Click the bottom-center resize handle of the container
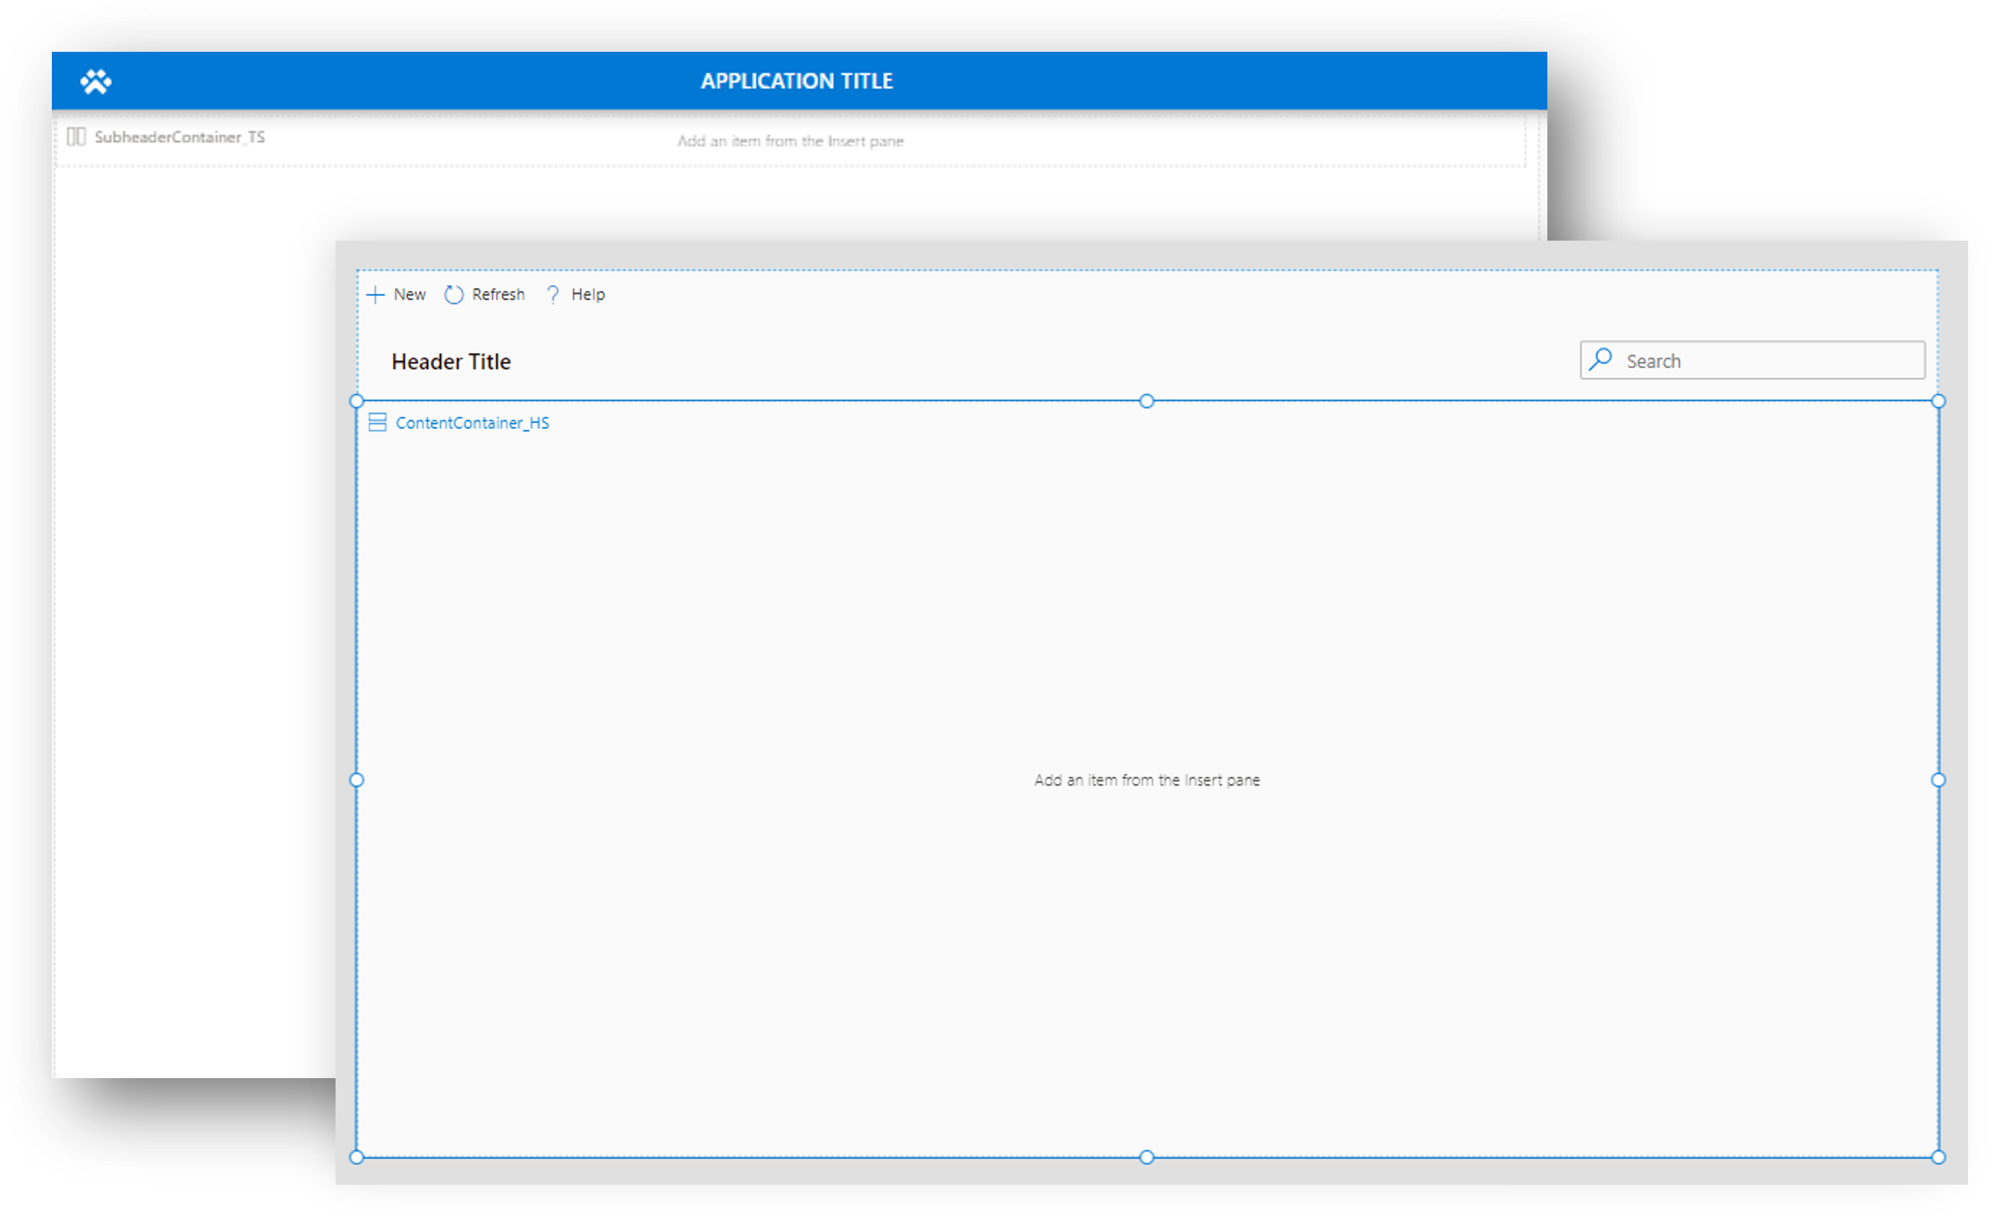 1146,1157
